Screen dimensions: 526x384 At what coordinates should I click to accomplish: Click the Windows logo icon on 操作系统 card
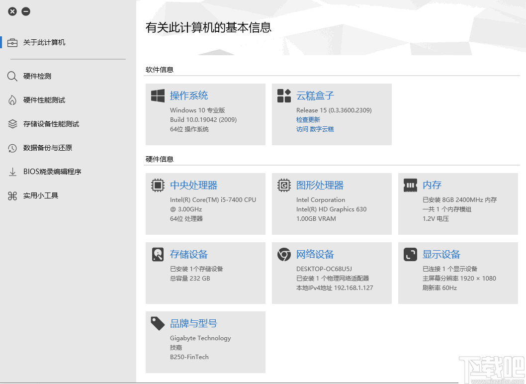pos(157,95)
